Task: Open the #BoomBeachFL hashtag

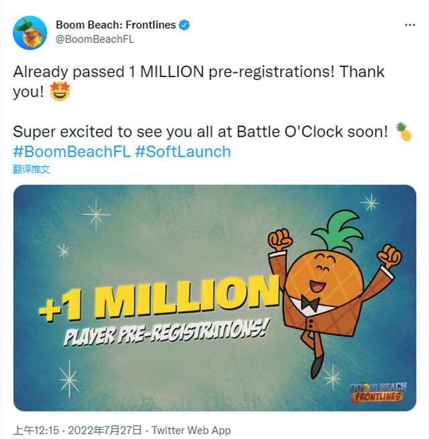Action: (72, 151)
